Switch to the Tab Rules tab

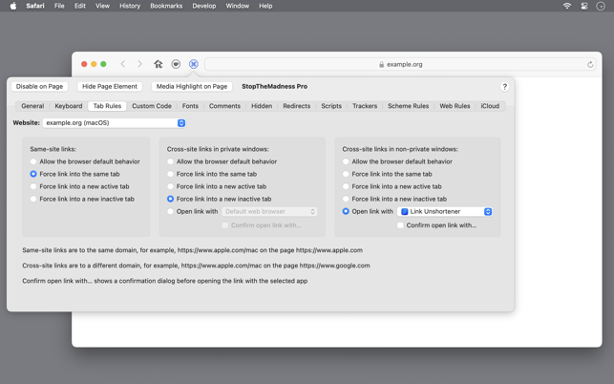click(107, 106)
